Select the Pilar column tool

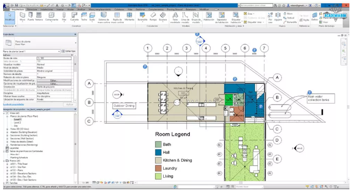(64, 17)
